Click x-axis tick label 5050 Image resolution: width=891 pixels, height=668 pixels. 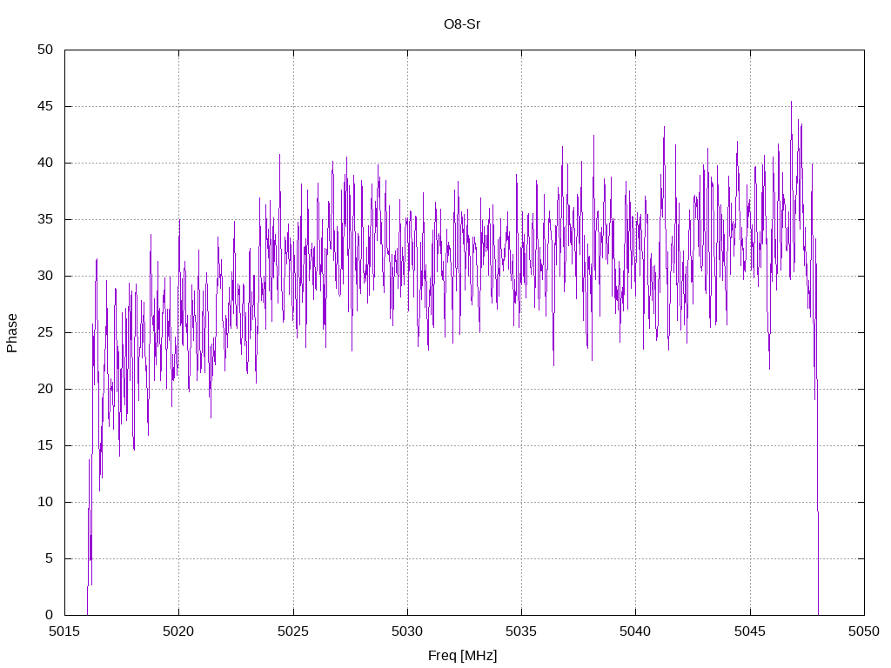(x=864, y=631)
